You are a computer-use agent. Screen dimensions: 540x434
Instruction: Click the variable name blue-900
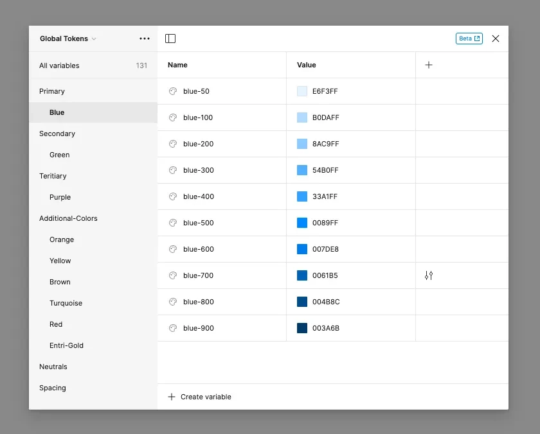point(199,328)
